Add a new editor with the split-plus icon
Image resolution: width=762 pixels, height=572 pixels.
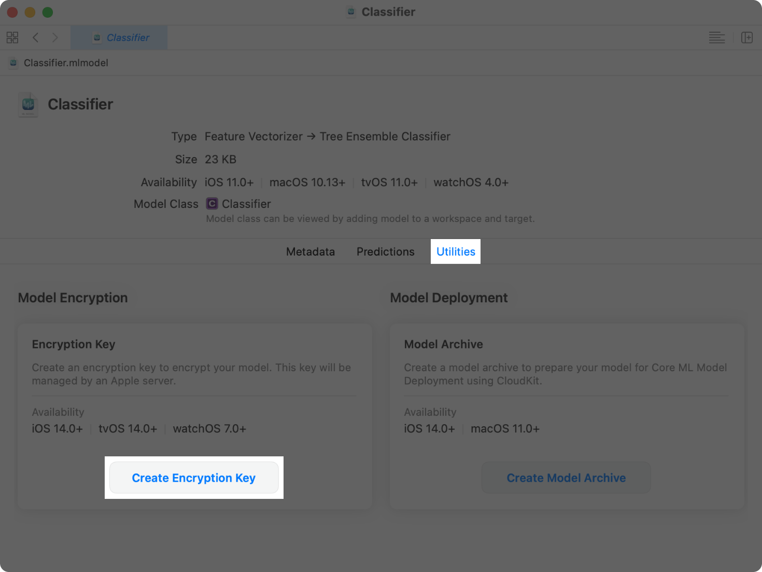pyautogui.click(x=747, y=37)
